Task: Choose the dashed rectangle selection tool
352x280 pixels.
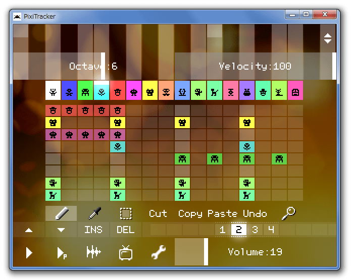Action: (126, 213)
